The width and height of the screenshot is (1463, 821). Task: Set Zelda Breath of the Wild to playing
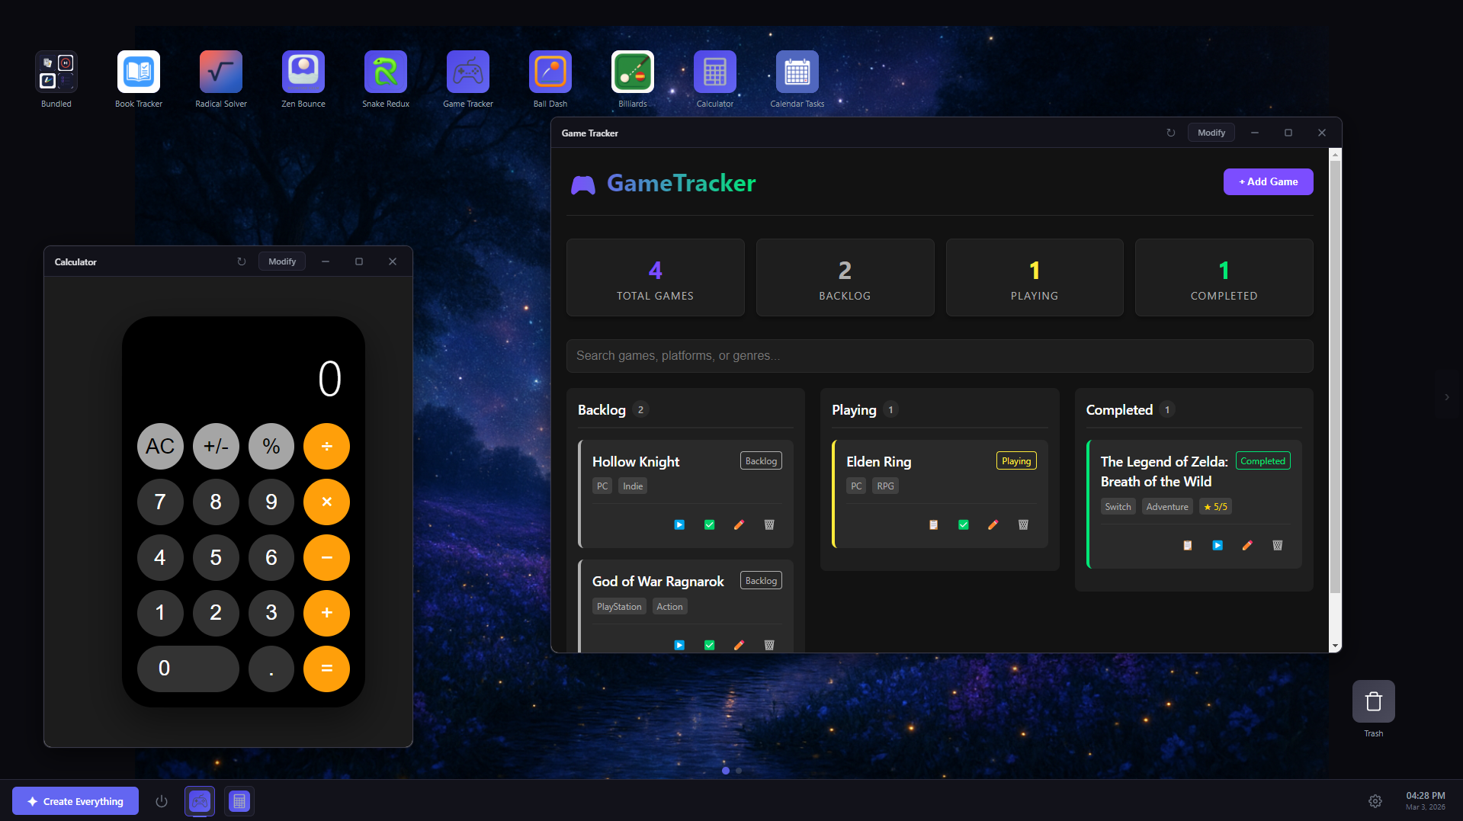(x=1218, y=545)
